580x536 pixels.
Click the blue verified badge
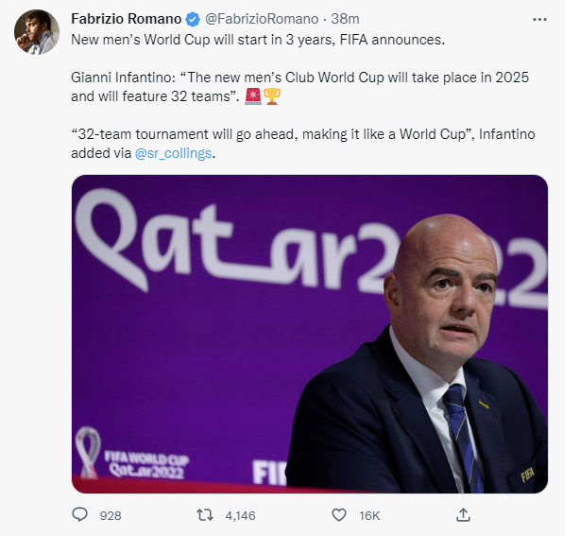pos(194,19)
